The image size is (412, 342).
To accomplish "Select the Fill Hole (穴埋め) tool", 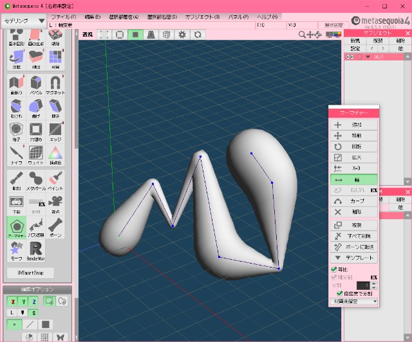I will 36,131.
